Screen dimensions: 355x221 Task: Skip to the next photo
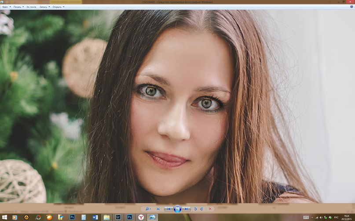[x=187, y=209]
